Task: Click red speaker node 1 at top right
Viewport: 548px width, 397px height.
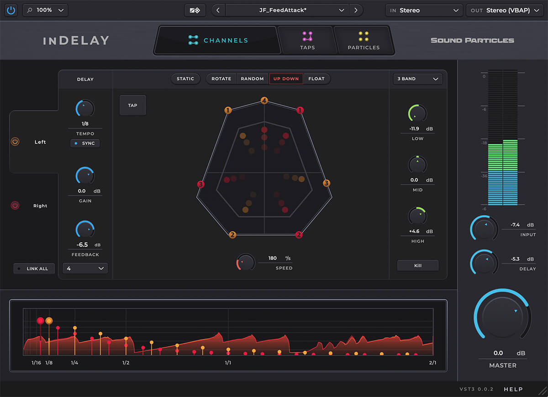Action: pyautogui.click(x=300, y=110)
